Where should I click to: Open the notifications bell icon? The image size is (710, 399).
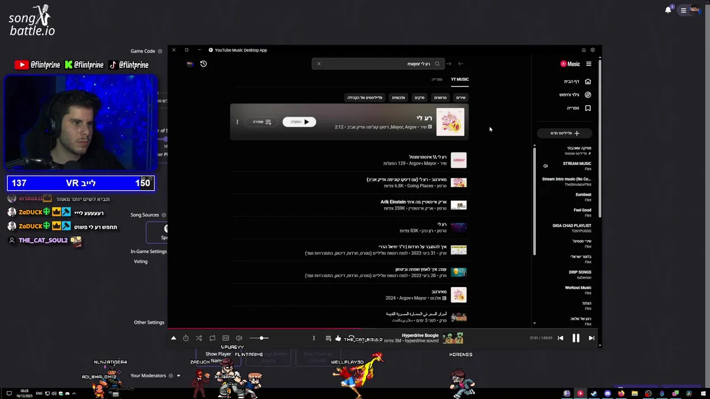pos(668,10)
